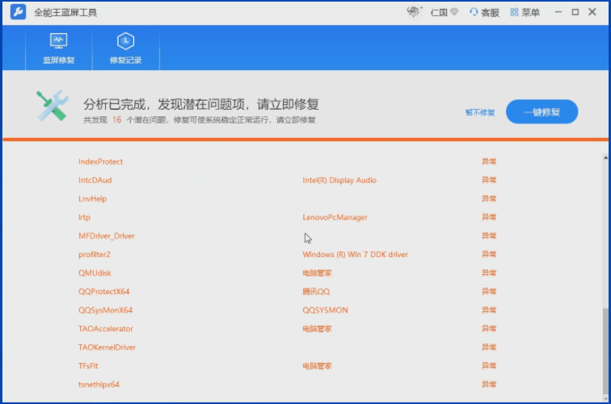The image size is (611, 404).
Task: Switch to the 修复记录 repair history tab
Action: pyautogui.click(x=125, y=48)
